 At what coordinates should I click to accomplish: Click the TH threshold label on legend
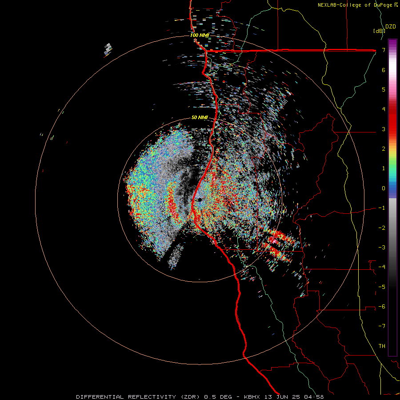[x=382, y=346]
